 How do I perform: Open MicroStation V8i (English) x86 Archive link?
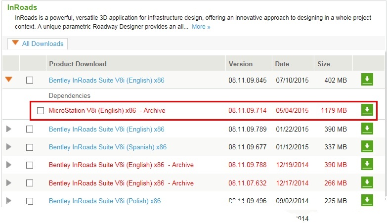pyautogui.click(x=107, y=110)
